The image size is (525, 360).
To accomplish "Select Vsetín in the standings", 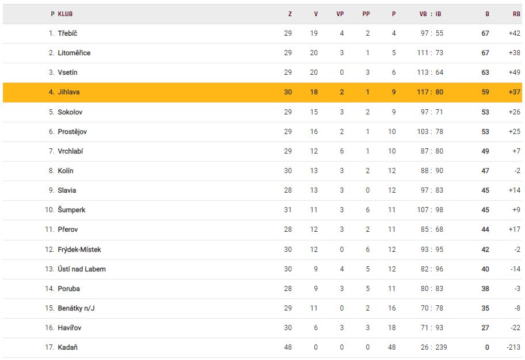I will click(x=67, y=72).
